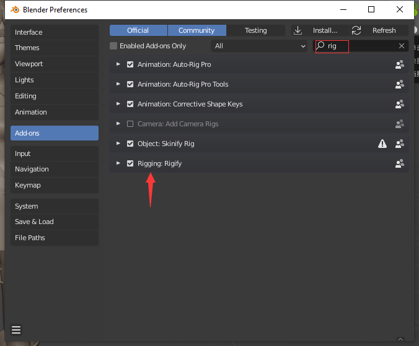Maximize the Blender Preferences window
The image size is (419, 346).
tap(371, 10)
